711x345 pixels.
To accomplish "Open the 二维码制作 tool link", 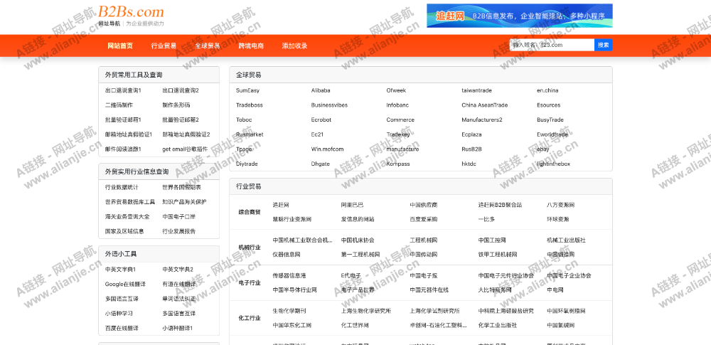I will tap(119, 105).
